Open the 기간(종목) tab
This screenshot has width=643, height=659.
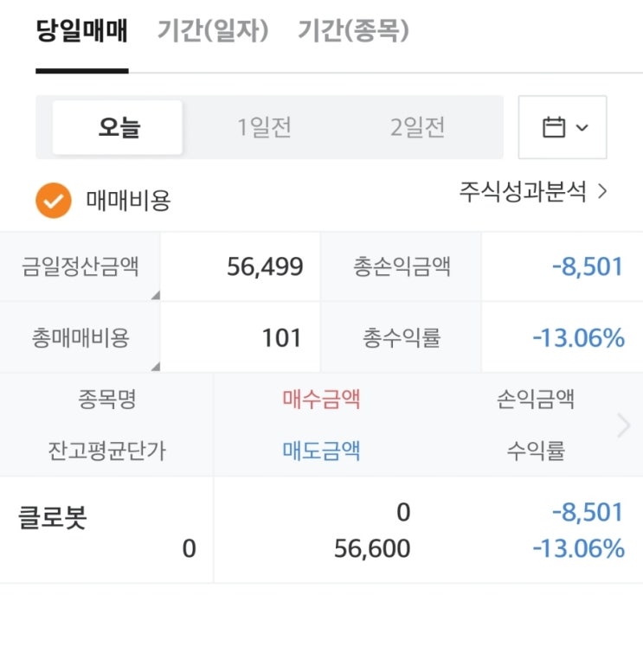point(353,32)
